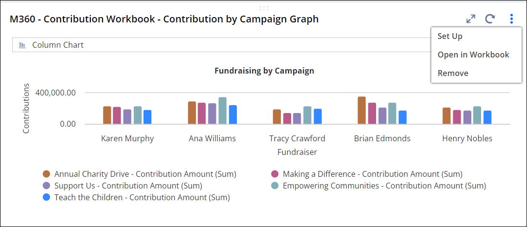
Task: Click Karen Murphy's Teach the Children bar
Action: click(x=148, y=117)
